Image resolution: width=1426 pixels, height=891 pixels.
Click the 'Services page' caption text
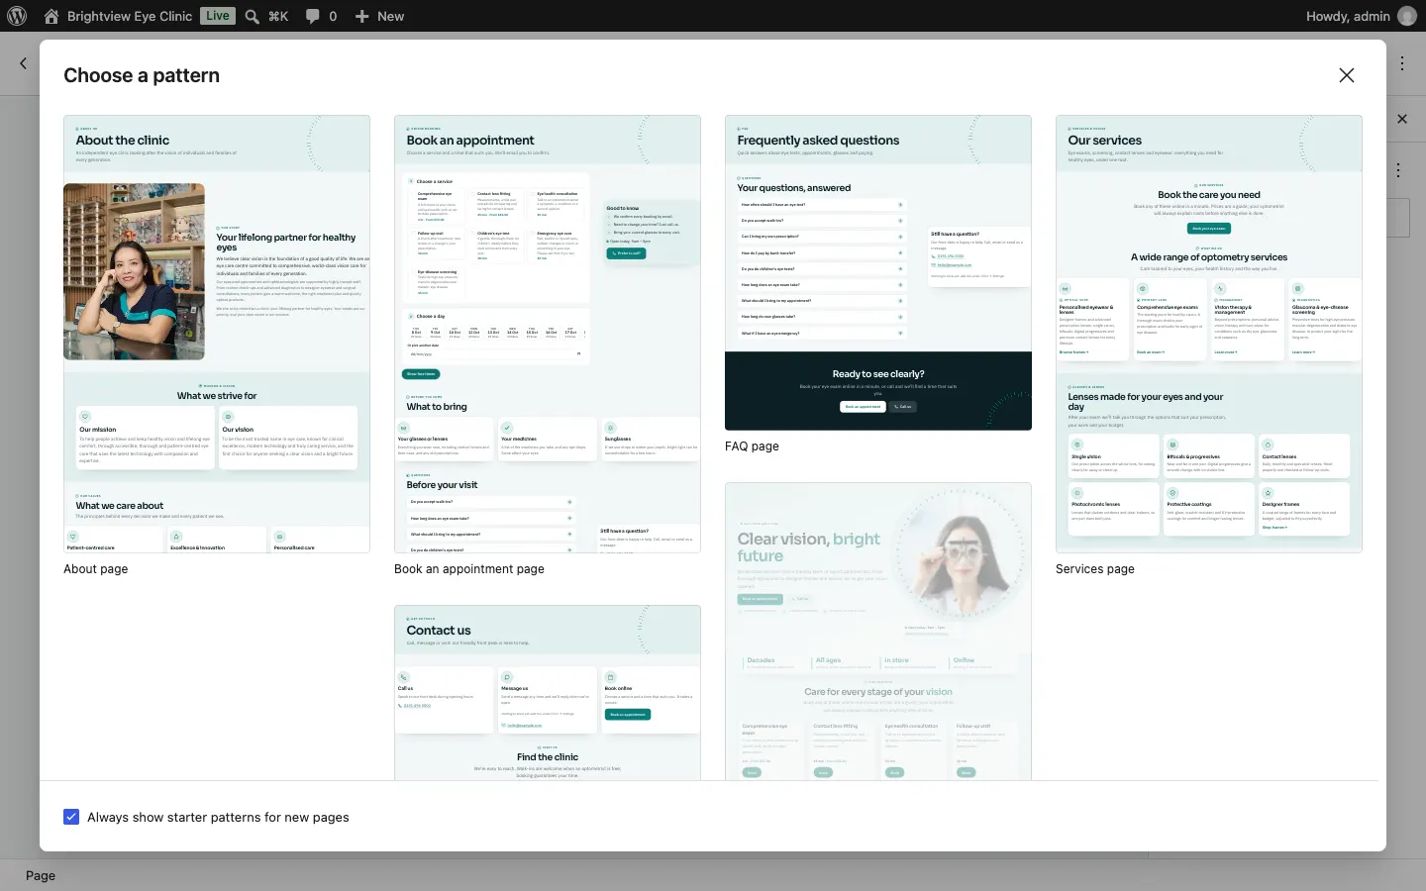1095,569
